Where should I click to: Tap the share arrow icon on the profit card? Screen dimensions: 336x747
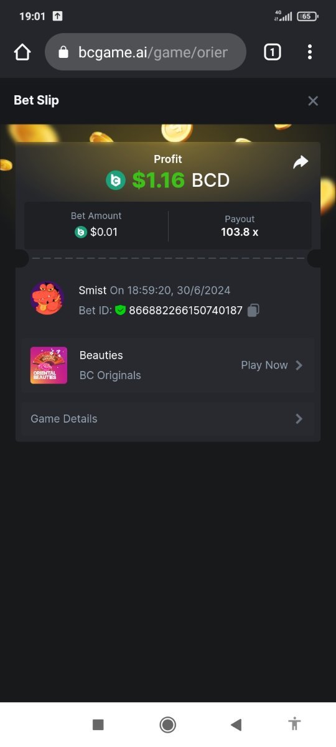point(301,162)
